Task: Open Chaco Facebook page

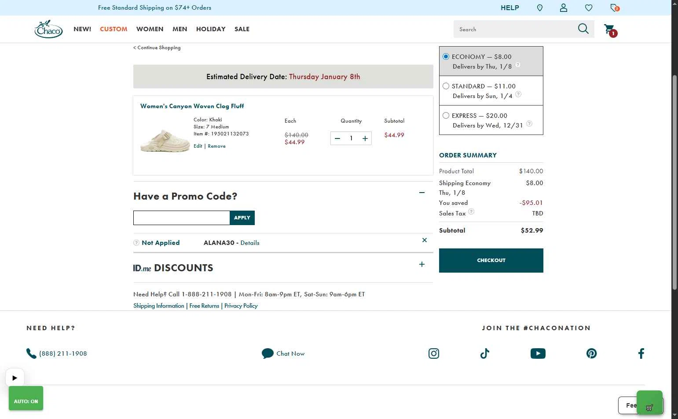Action: click(641, 353)
